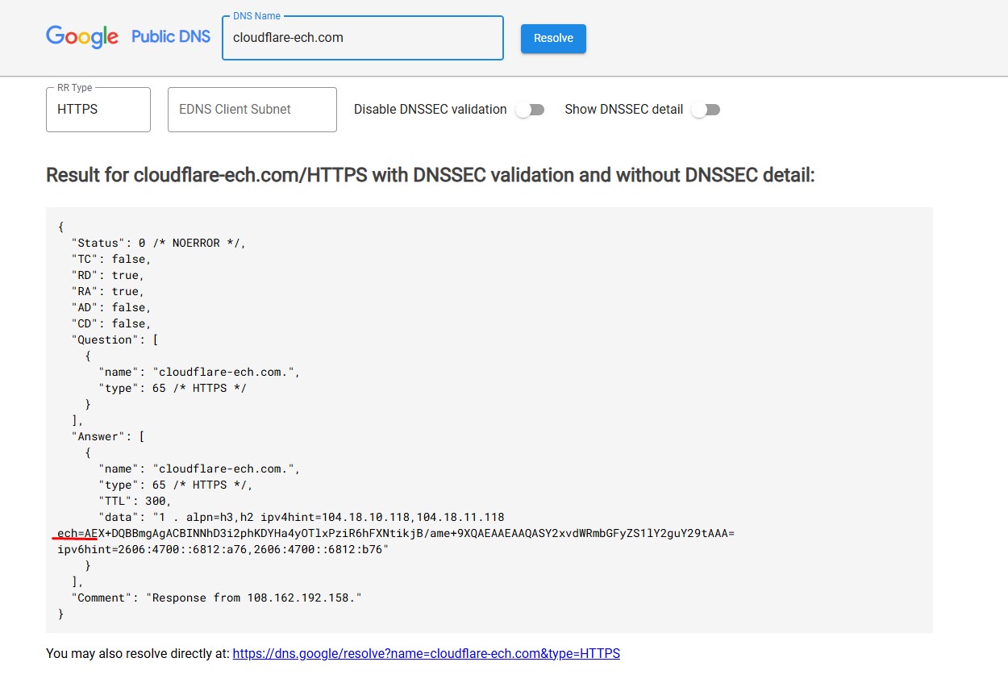Open the dns.google/resolve direct link
Viewport: 1008px width, 683px height.
pos(426,654)
